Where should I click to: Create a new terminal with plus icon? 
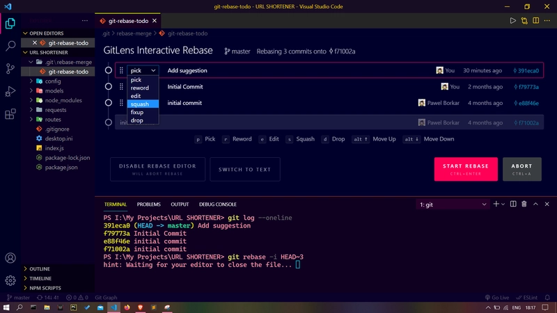[x=496, y=204]
